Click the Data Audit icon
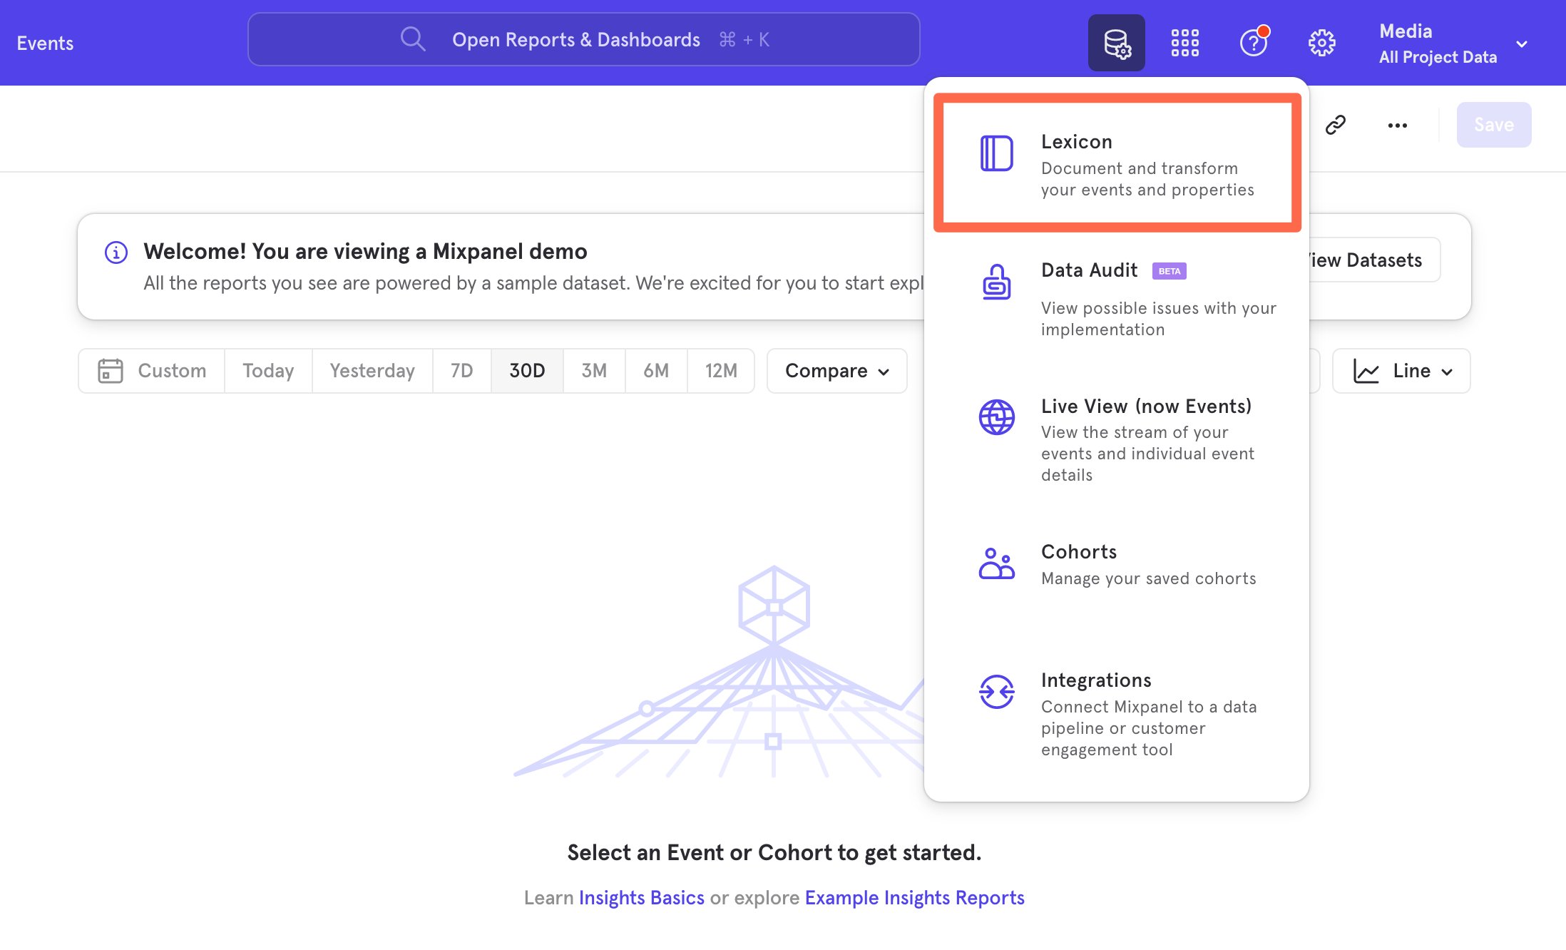This screenshot has width=1566, height=950. pyautogui.click(x=996, y=282)
